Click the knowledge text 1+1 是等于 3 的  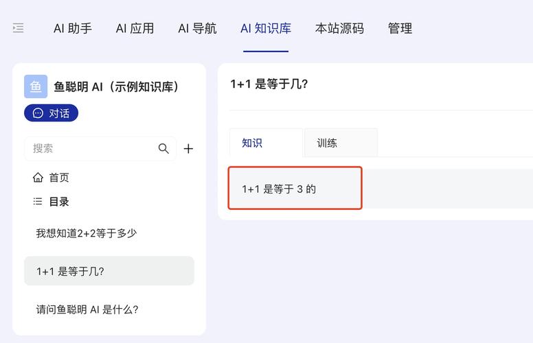pos(279,189)
